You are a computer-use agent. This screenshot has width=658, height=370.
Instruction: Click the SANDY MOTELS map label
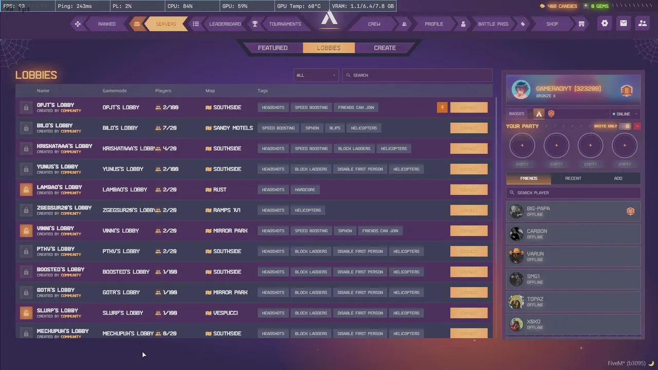233,128
